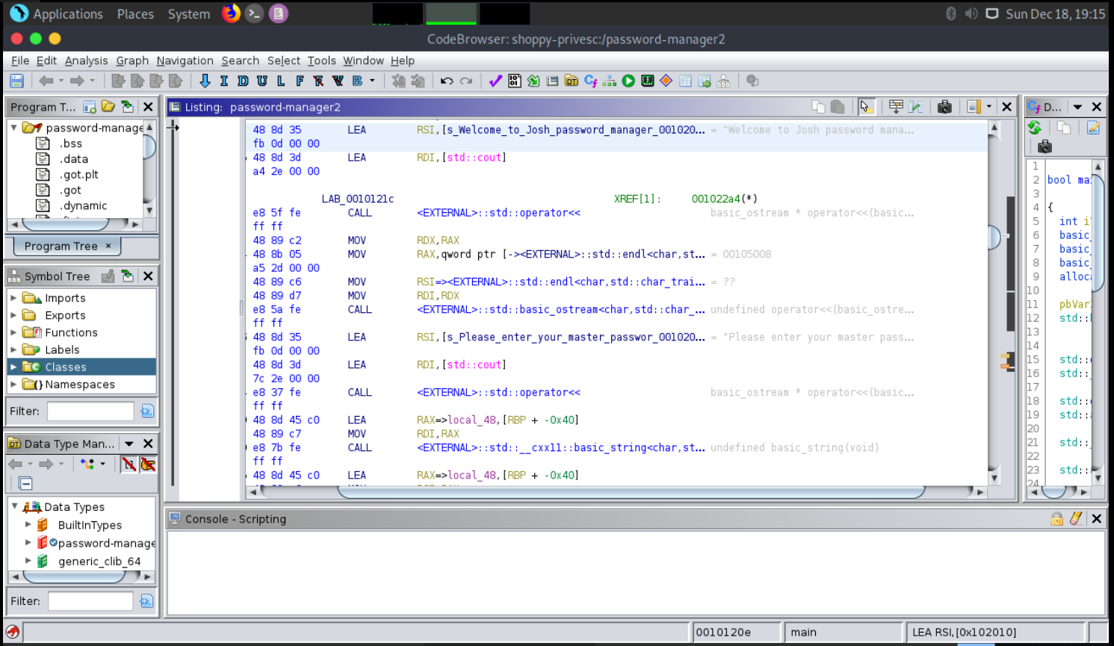Click the green Run script play icon
This screenshot has height=646, width=1114.
tap(628, 81)
